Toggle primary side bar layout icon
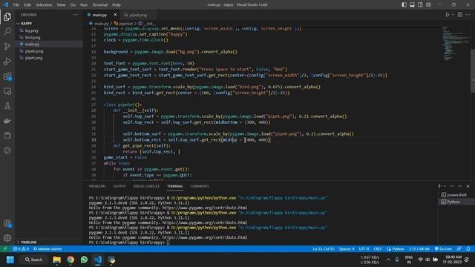 (404, 5)
